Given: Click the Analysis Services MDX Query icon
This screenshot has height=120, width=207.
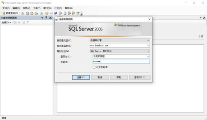Looking at the screenshot, I should point(27,13).
